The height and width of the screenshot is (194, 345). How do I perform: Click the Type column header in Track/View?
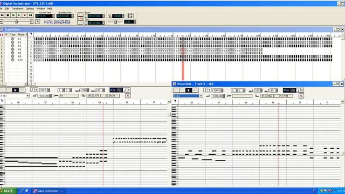point(13,34)
